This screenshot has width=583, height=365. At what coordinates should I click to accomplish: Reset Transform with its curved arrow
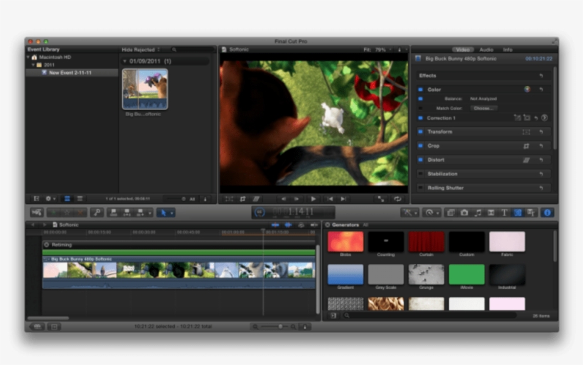click(541, 132)
